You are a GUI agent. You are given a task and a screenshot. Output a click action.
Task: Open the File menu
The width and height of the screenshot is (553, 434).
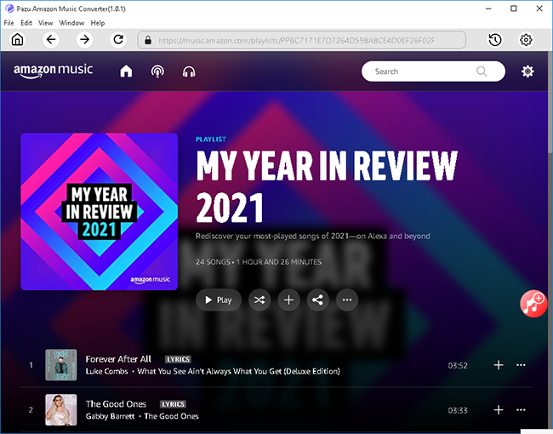[x=9, y=23]
